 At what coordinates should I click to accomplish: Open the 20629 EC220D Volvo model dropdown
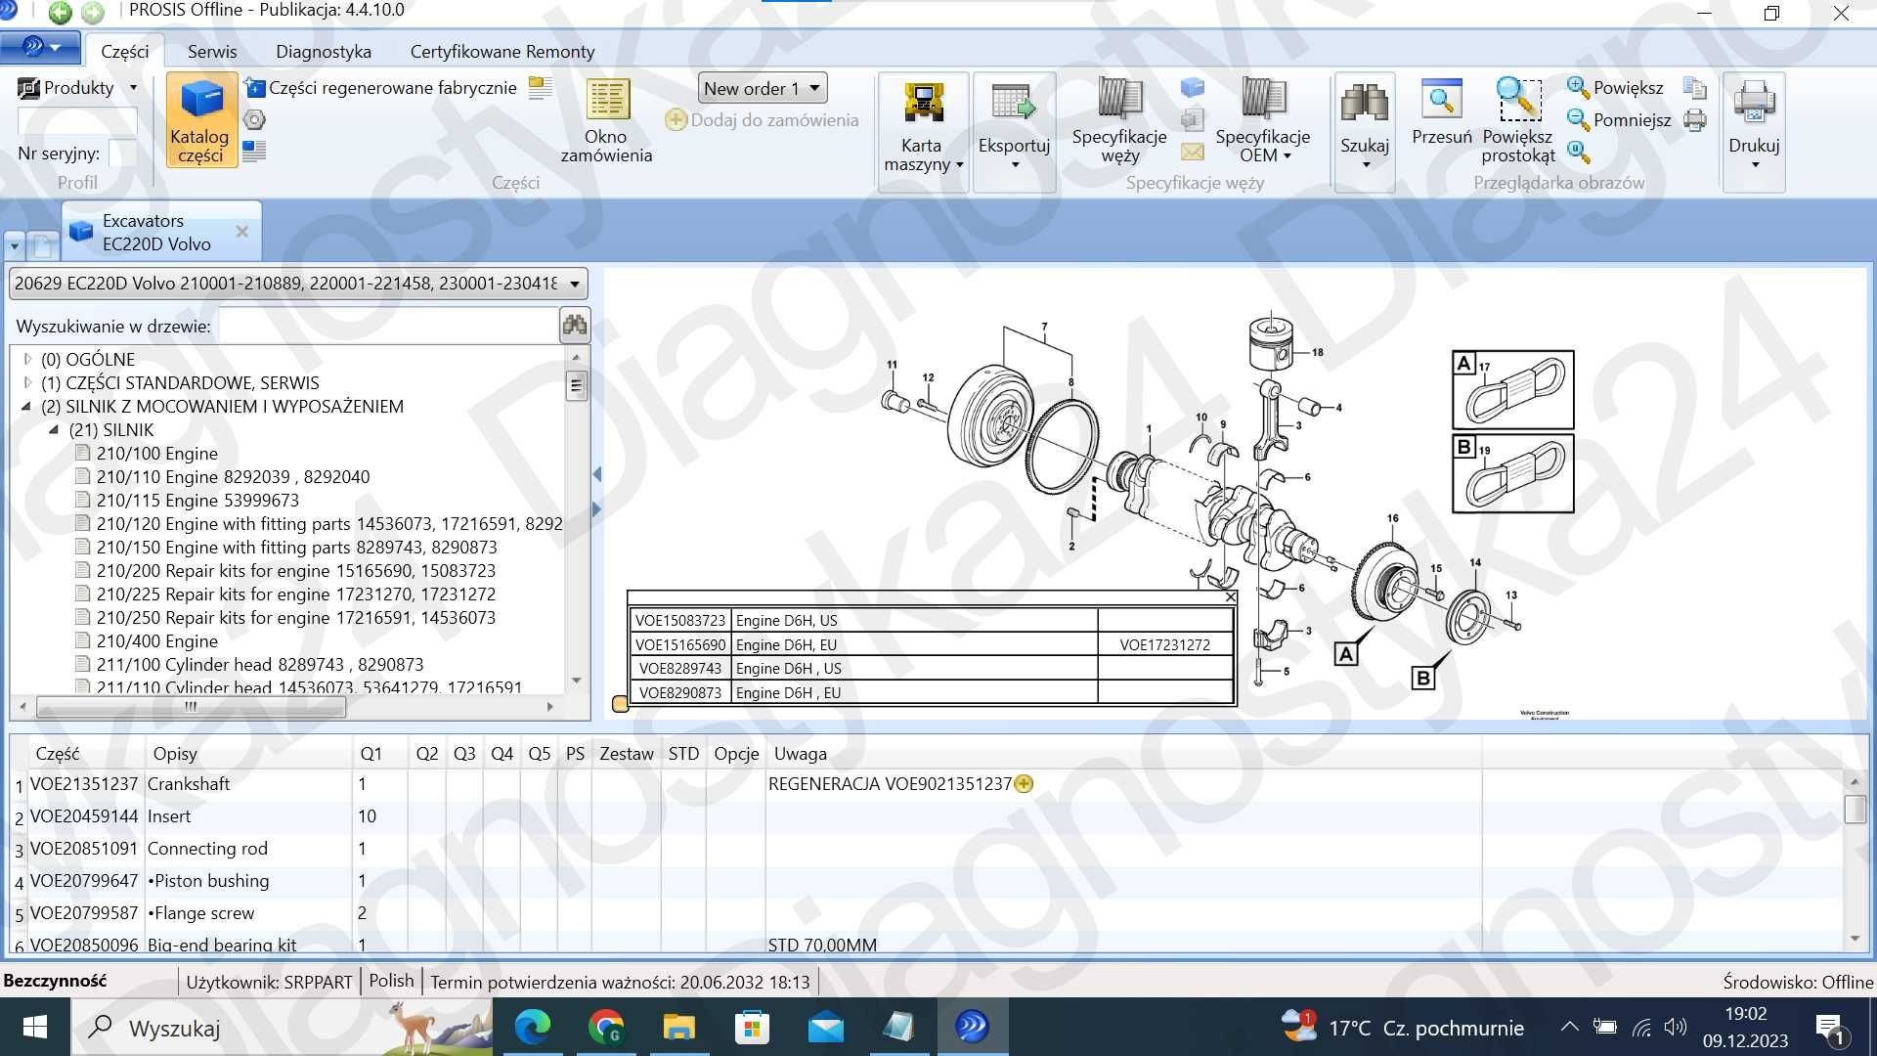(298, 284)
